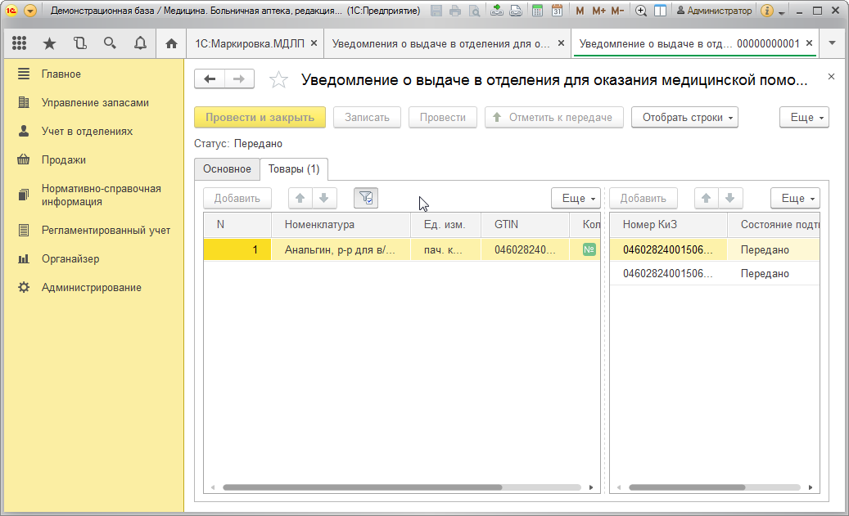Open the top Еще dropdown of document

click(x=804, y=118)
